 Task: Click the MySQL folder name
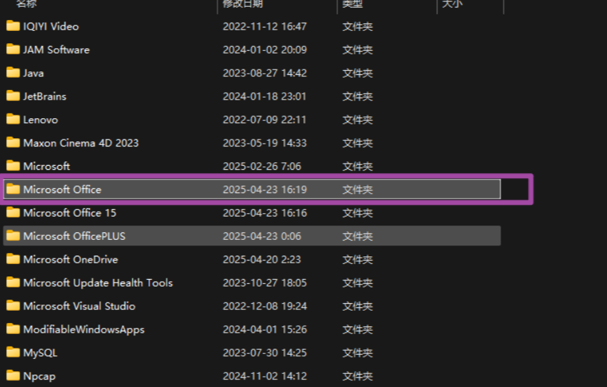coord(41,353)
